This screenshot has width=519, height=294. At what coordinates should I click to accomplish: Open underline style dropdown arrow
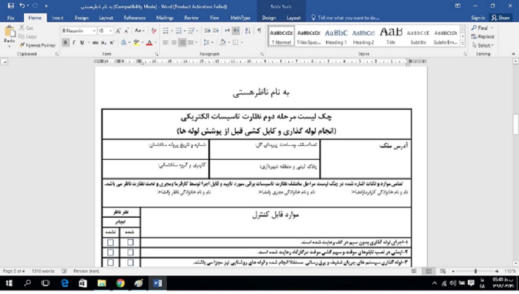89,42
